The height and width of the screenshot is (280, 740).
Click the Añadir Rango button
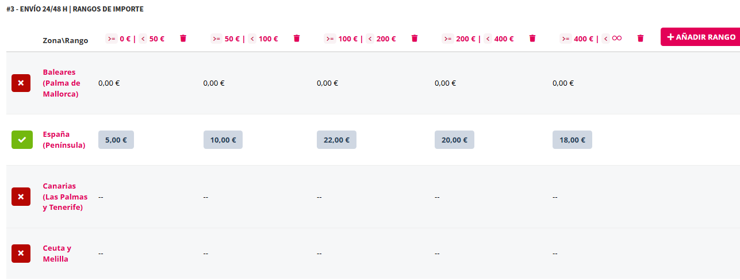click(x=700, y=37)
